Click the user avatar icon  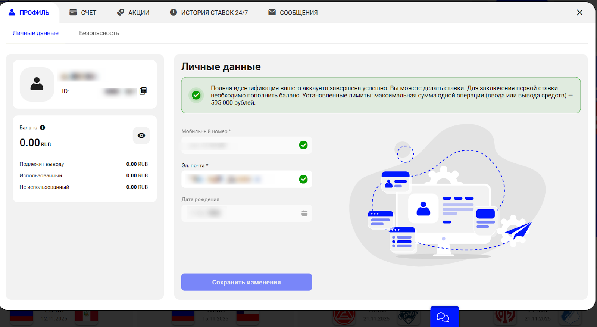point(37,84)
